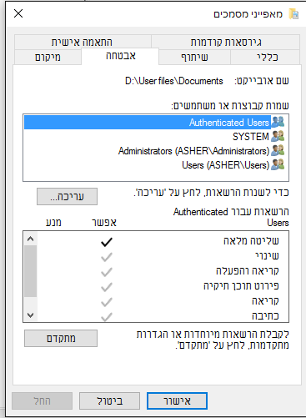Click the קריאה allow checkmark

coord(107,302)
